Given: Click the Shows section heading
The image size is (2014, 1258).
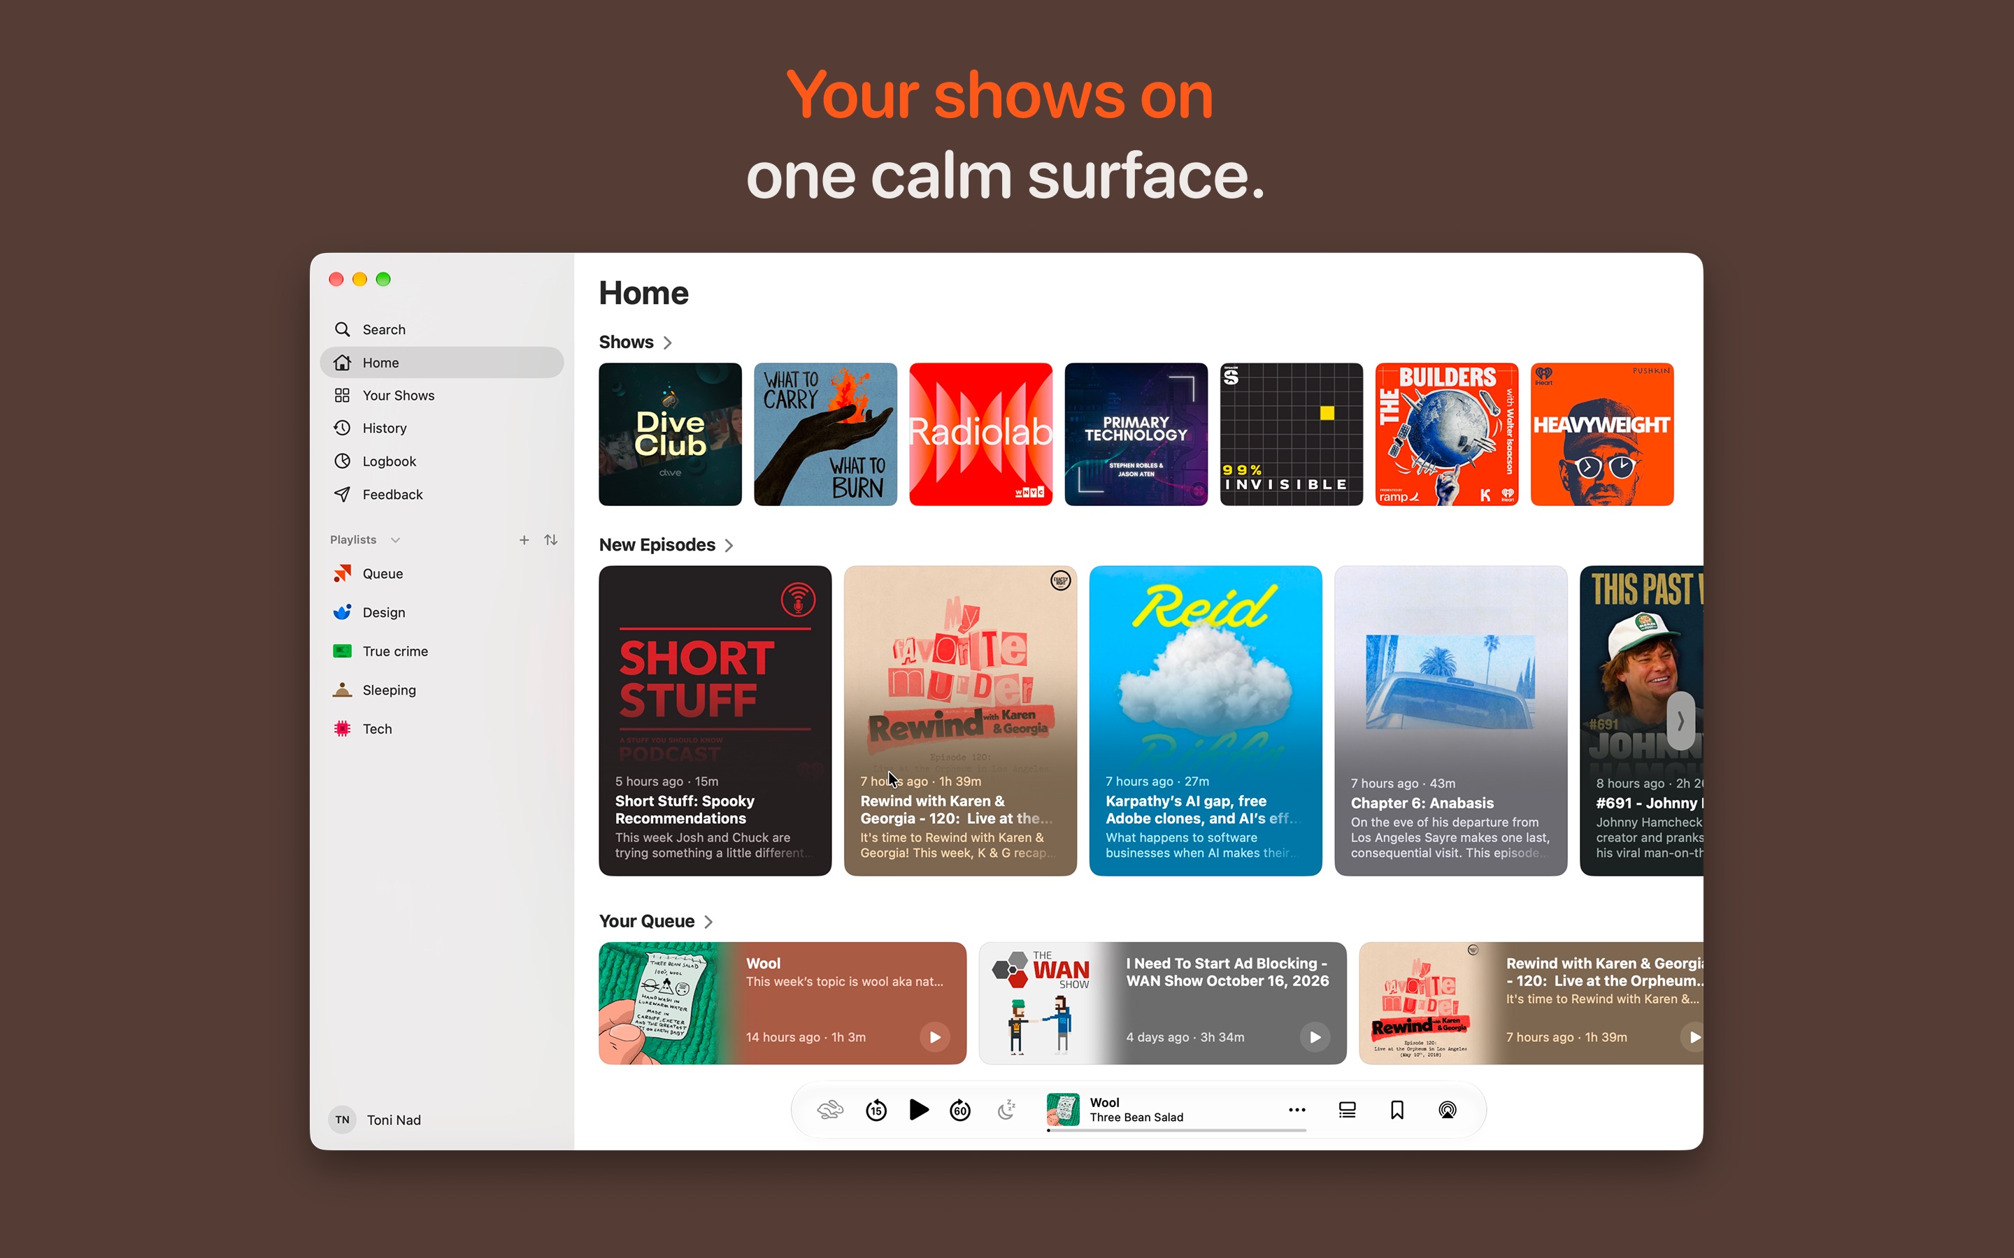Looking at the screenshot, I should (626, 342).
